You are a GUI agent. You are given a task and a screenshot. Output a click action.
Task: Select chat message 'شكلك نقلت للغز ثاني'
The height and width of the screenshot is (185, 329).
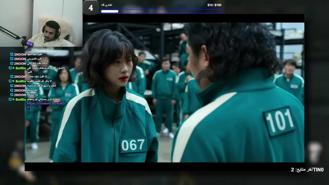pyautogui.click(x=37, y=63)
